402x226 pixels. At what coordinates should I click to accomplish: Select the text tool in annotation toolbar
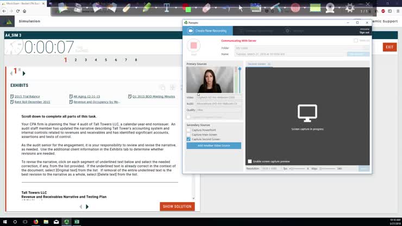[167, 8]
